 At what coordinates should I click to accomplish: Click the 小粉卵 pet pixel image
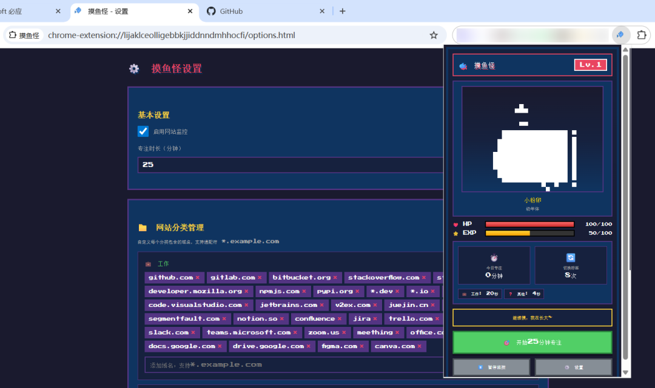[532, 139]
